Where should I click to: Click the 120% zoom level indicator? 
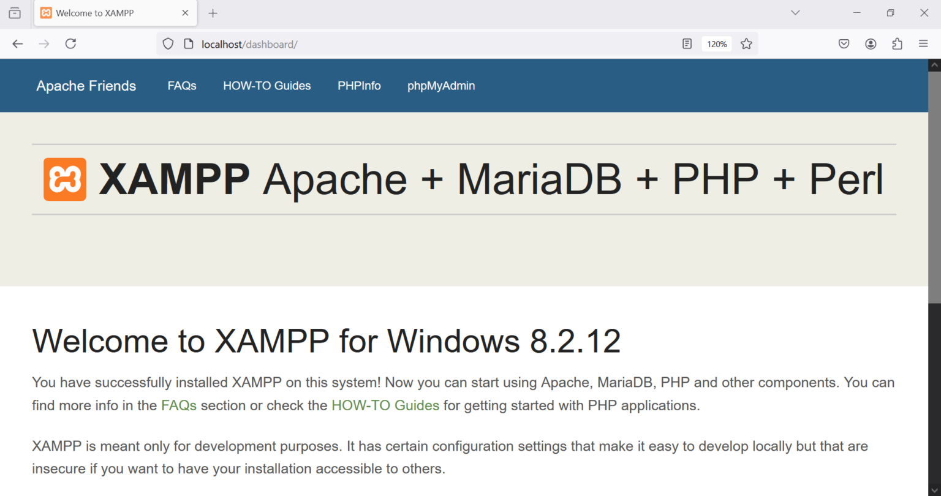717,44
